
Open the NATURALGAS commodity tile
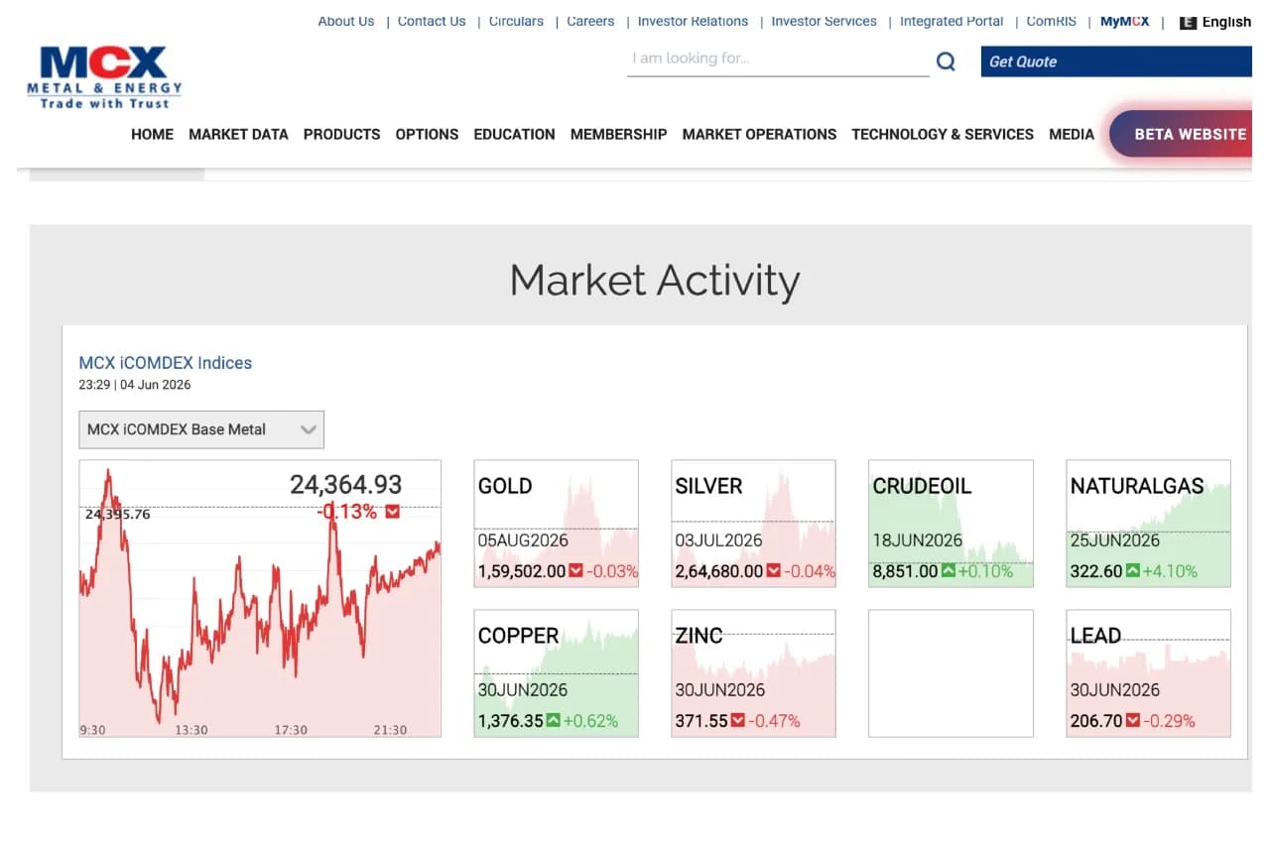(1148, 524)
